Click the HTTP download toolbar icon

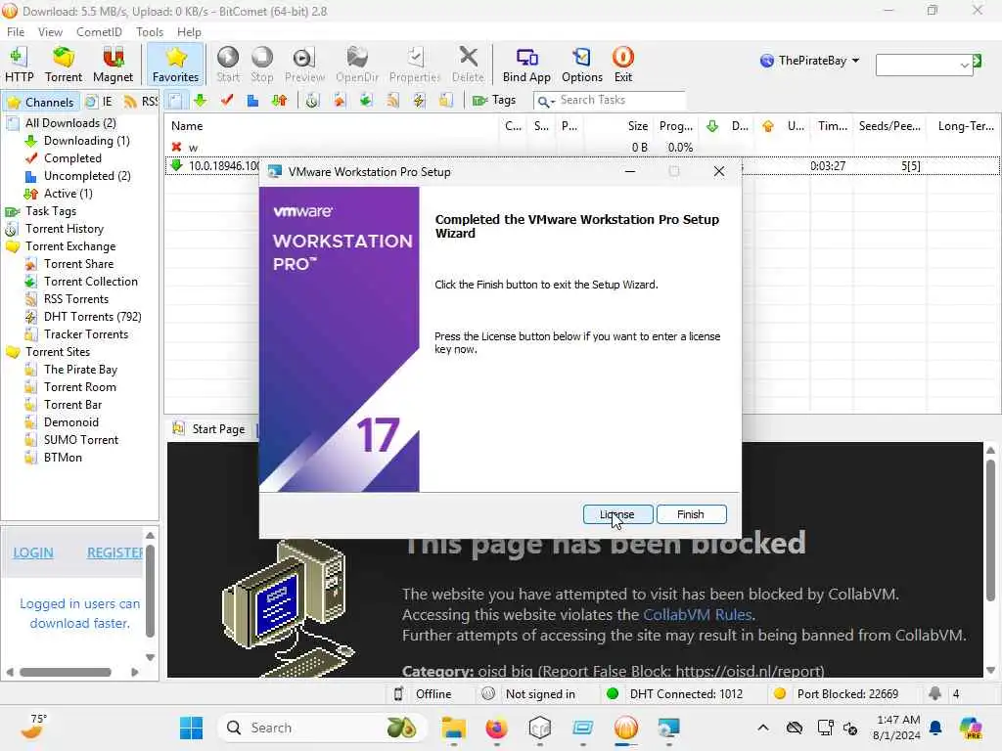click(x=19, y=65)
